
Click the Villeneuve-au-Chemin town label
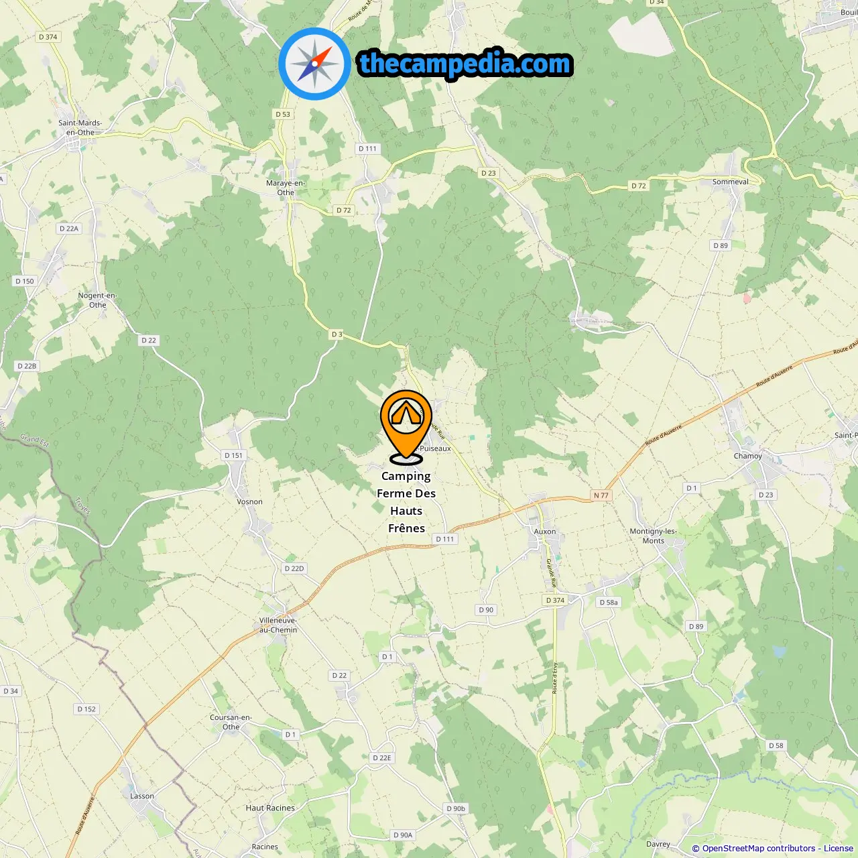pos(278,625)
